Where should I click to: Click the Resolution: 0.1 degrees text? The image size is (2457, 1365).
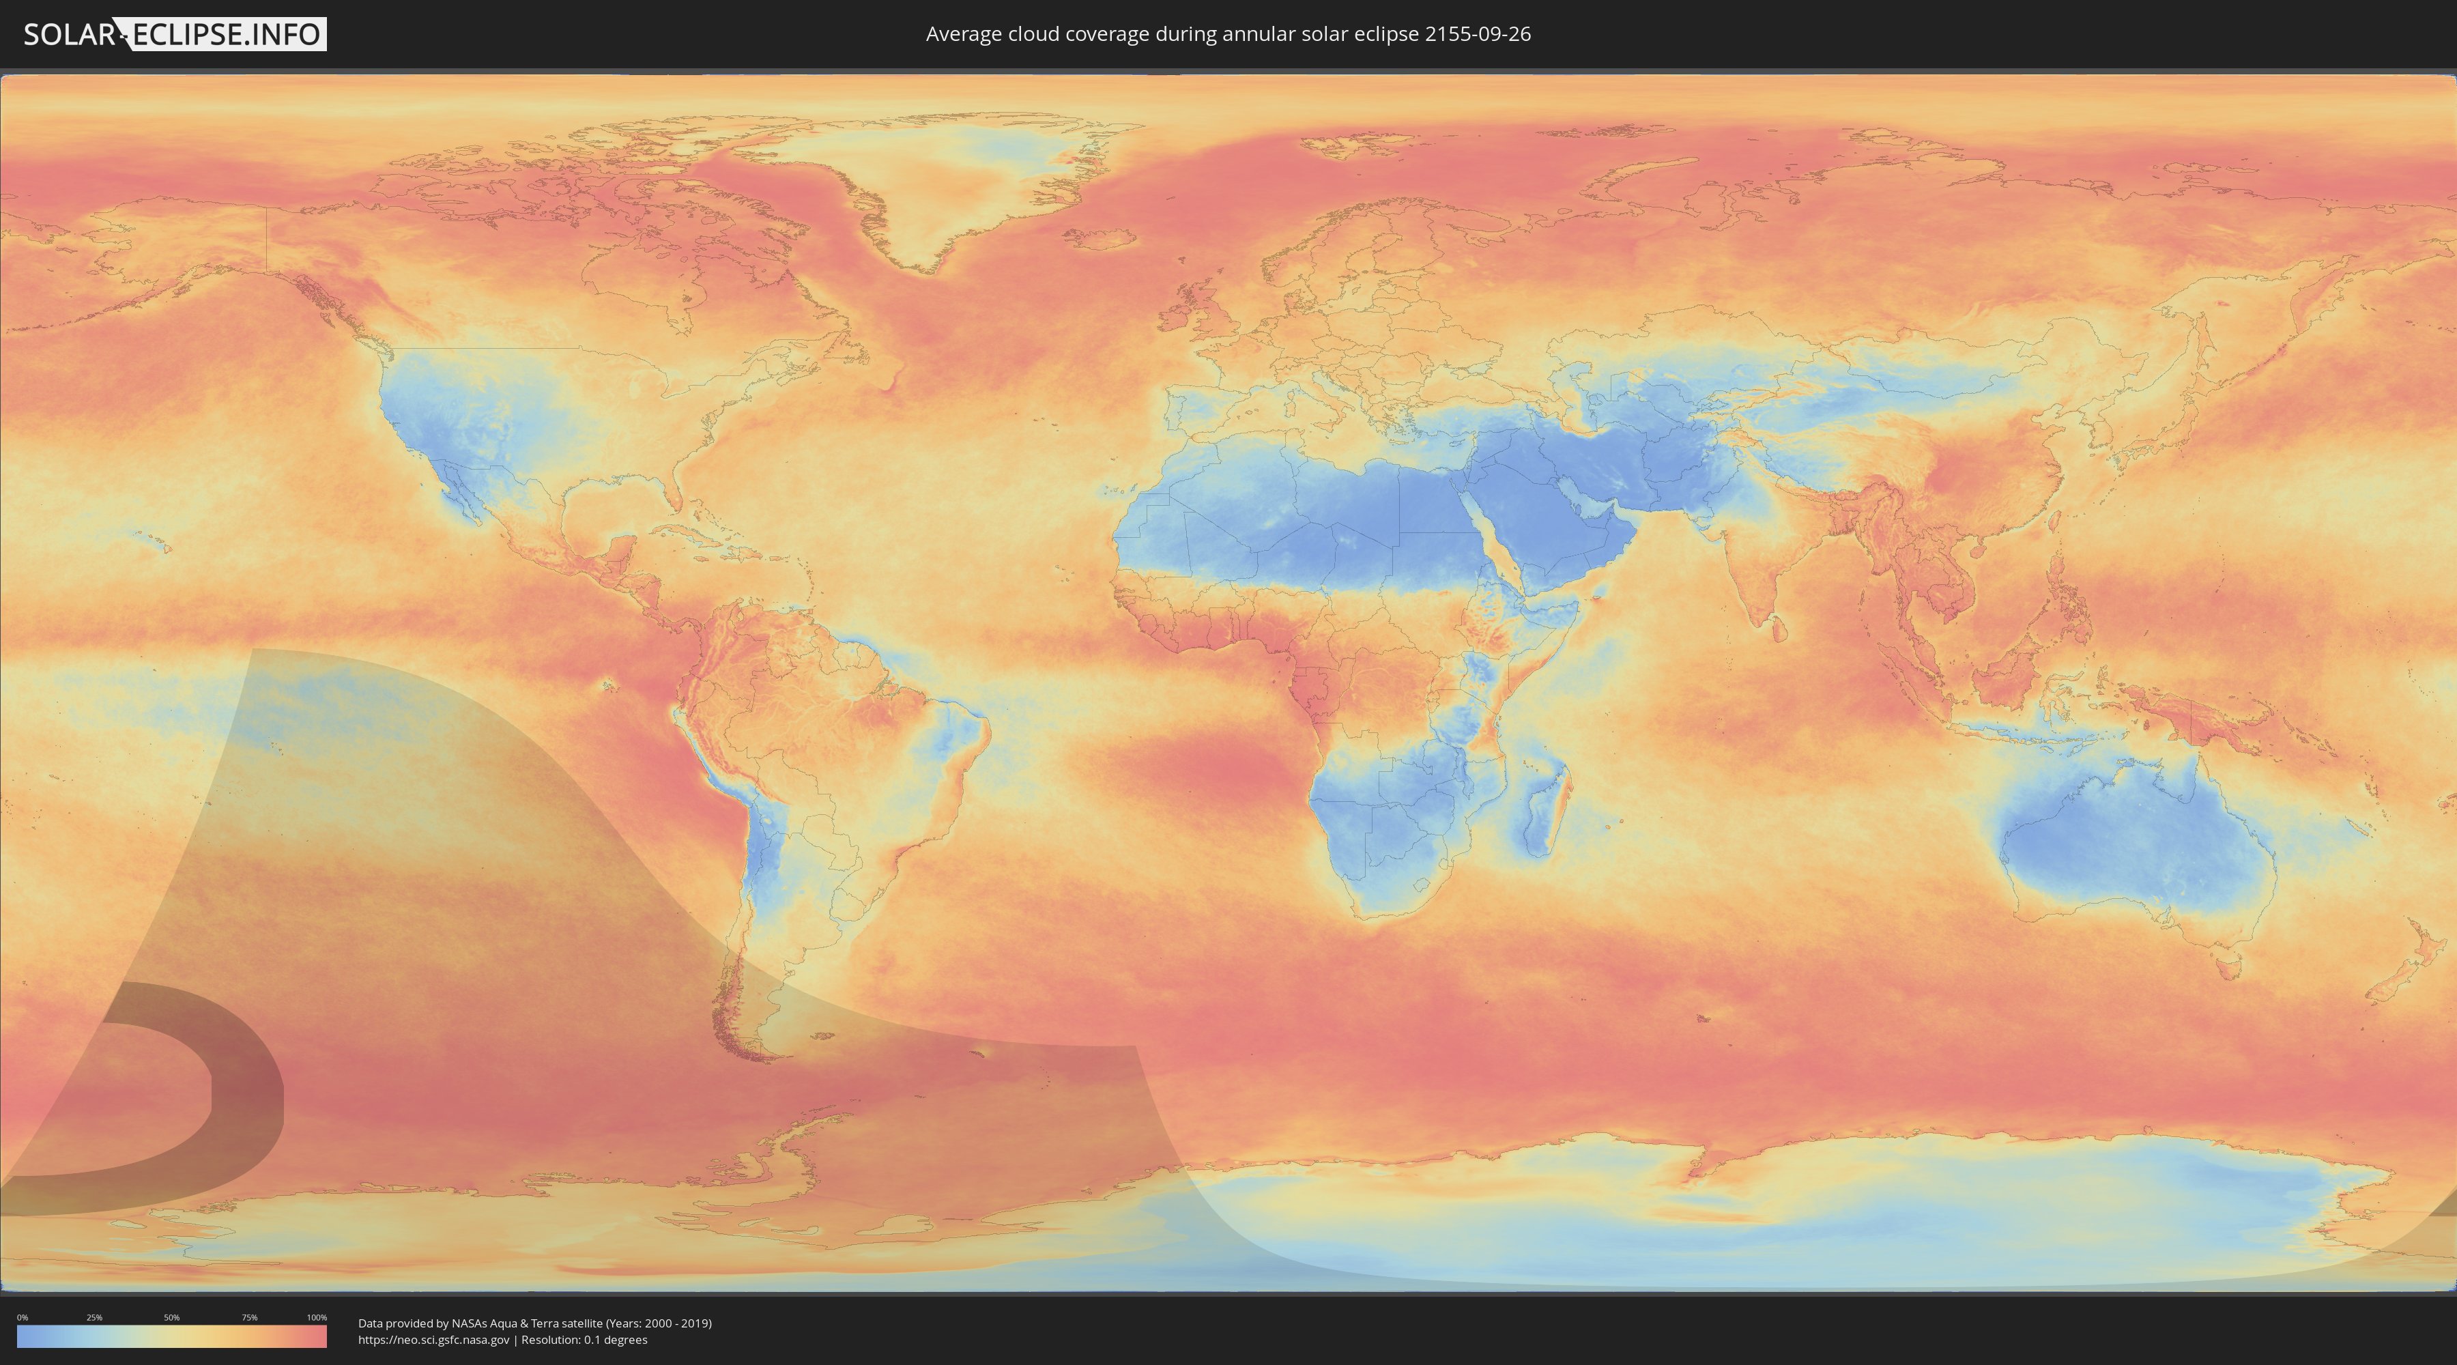584,1339
